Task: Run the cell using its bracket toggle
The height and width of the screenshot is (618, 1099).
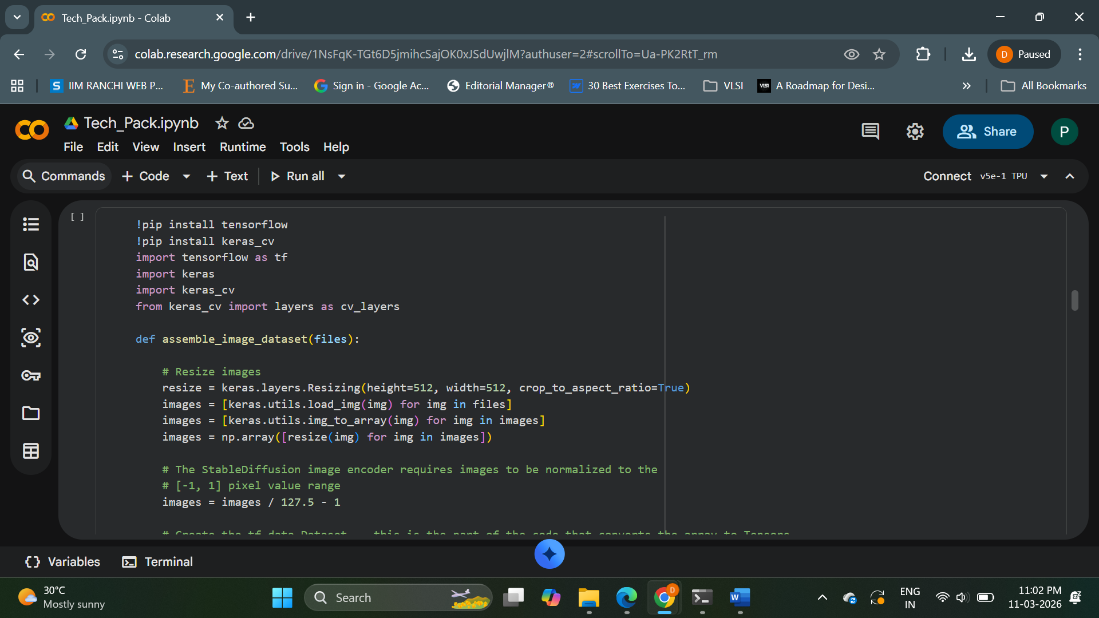Action: tap(77, 217)
